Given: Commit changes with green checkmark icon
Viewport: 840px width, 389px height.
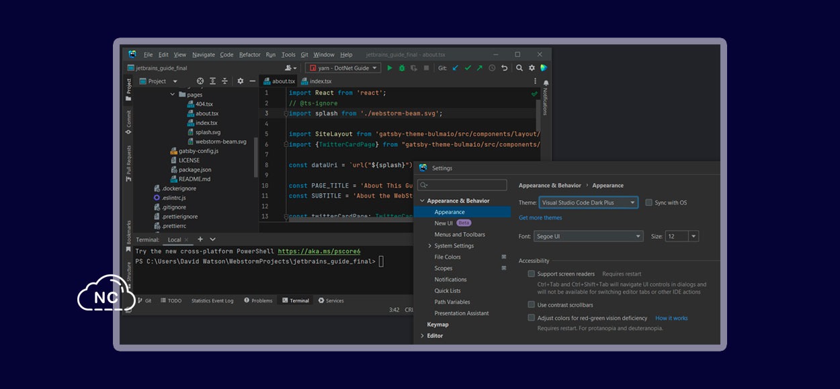Looking at the screenshot, I should click(x=468, y=68).
